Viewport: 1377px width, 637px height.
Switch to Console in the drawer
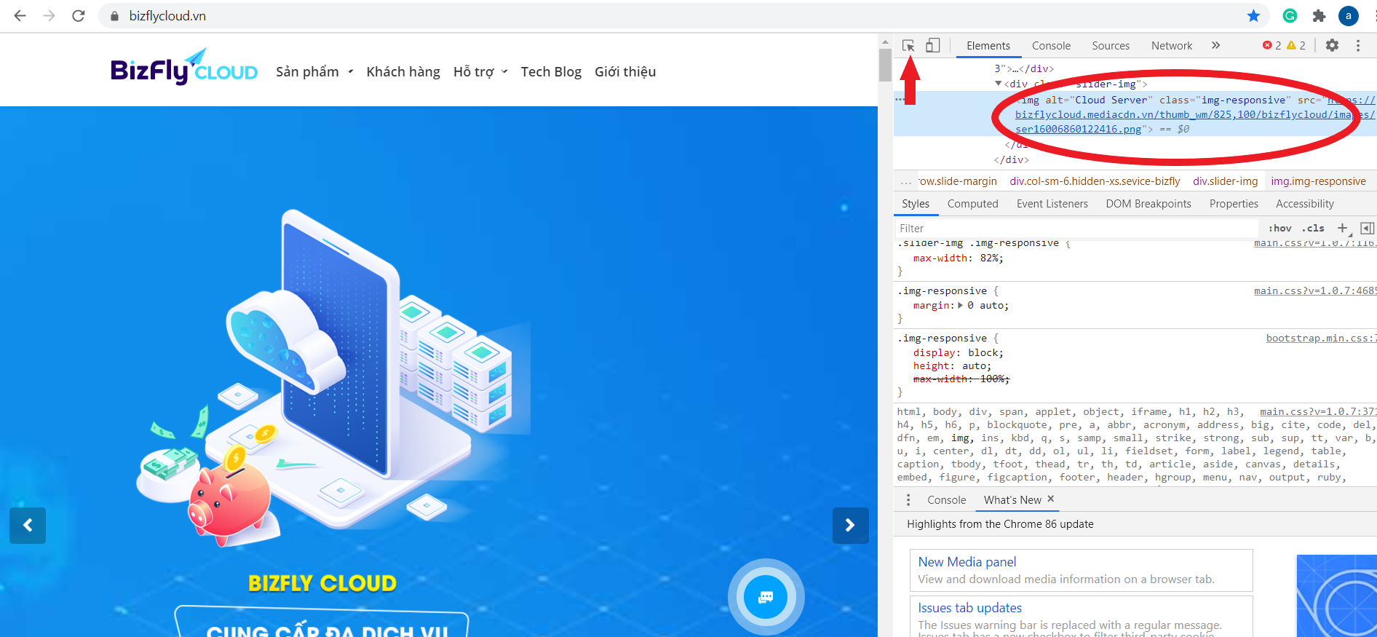point(946,499)
